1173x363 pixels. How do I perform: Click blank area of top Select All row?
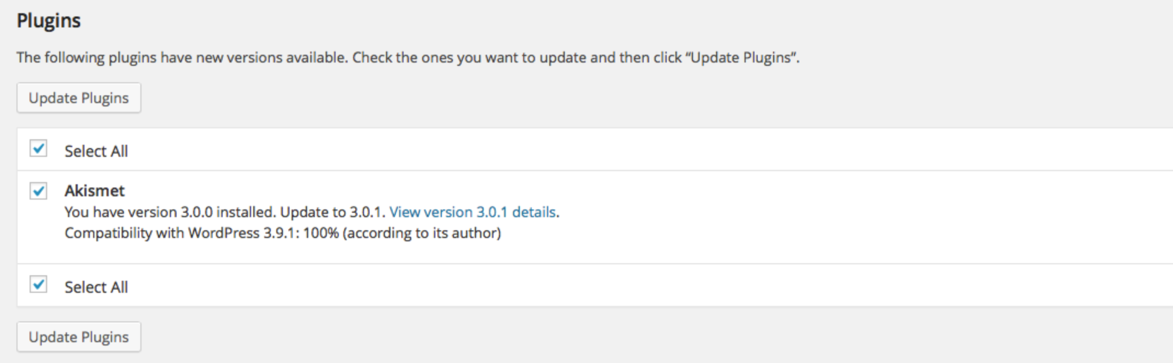(658, 150)
